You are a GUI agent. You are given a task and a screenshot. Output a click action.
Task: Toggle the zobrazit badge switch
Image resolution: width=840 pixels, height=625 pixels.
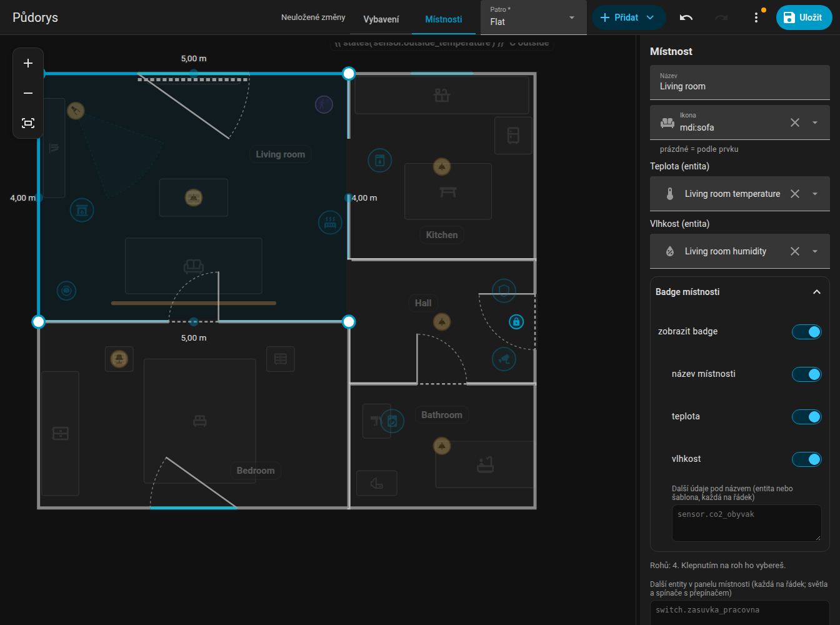(806, 332)
